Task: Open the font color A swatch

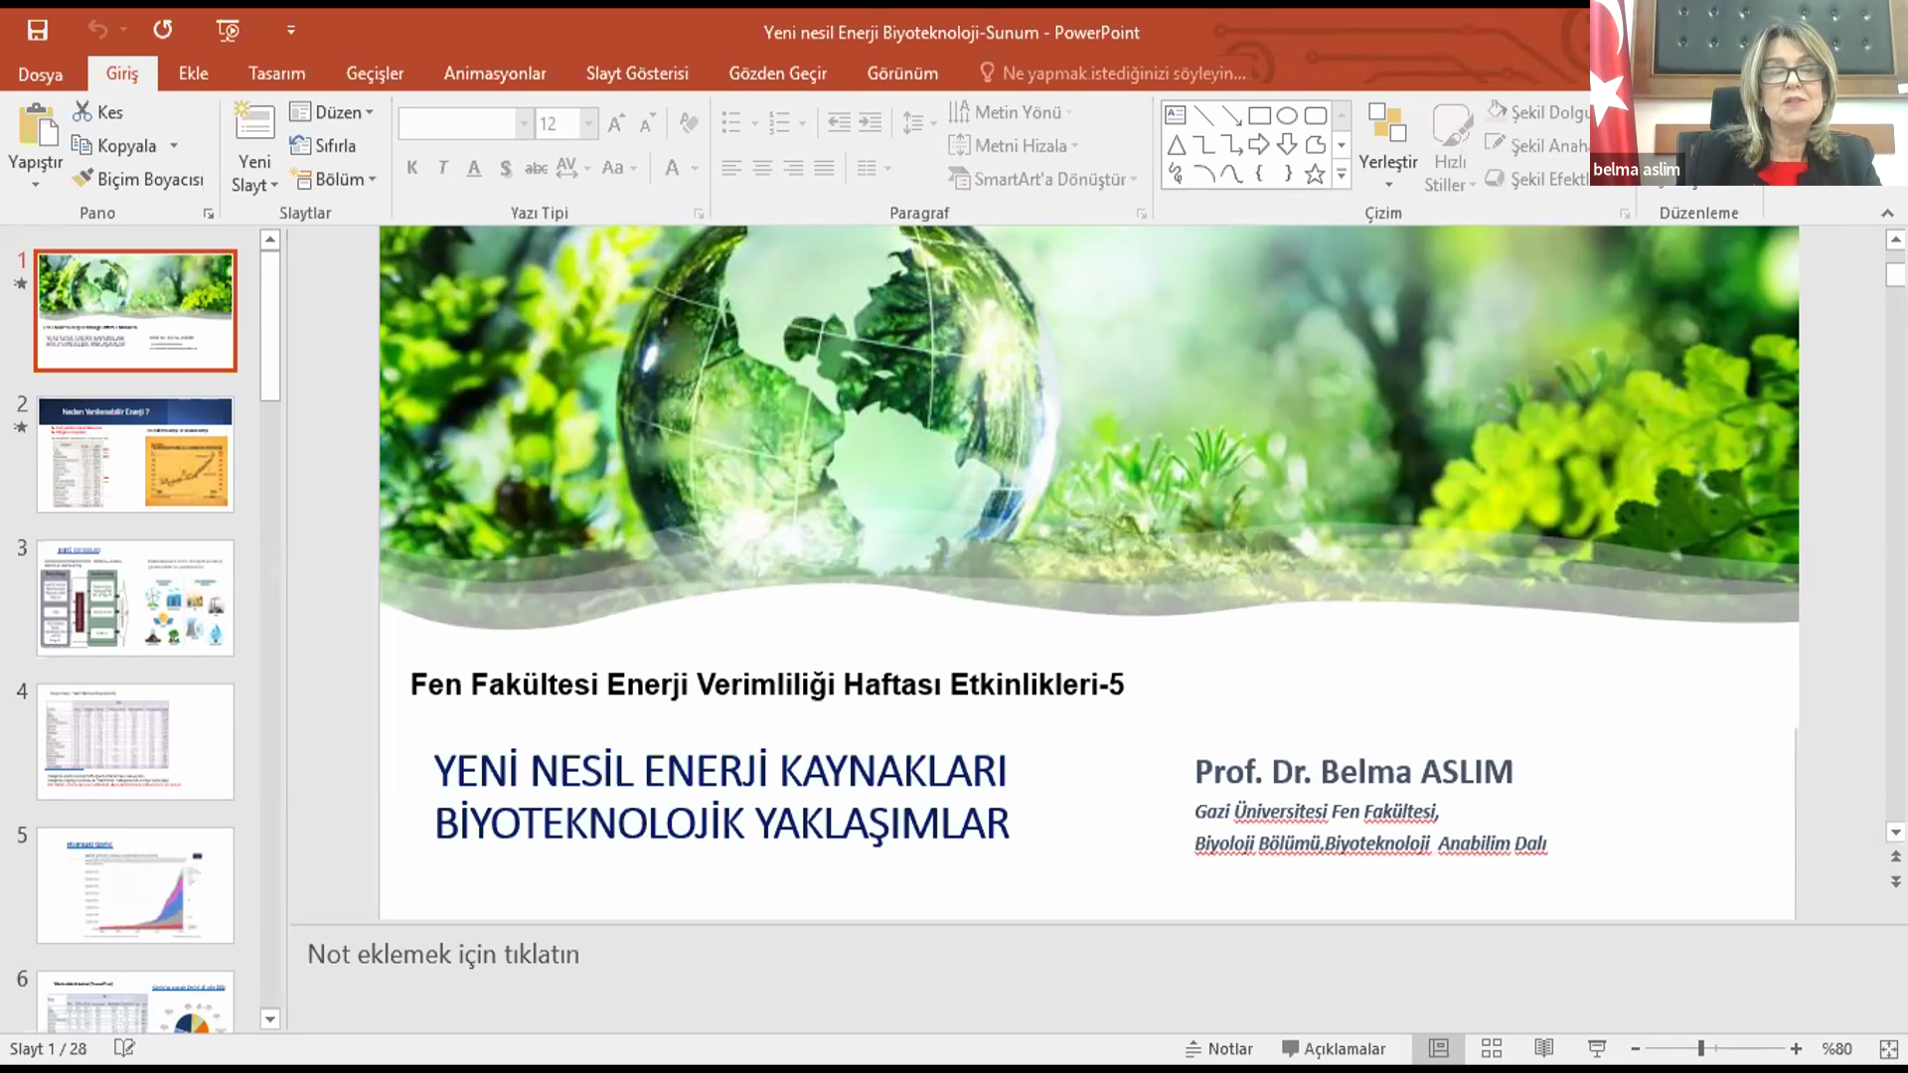Action: (673, 168)
